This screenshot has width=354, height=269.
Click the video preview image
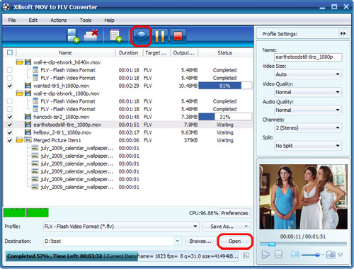(x=303, y=197)
